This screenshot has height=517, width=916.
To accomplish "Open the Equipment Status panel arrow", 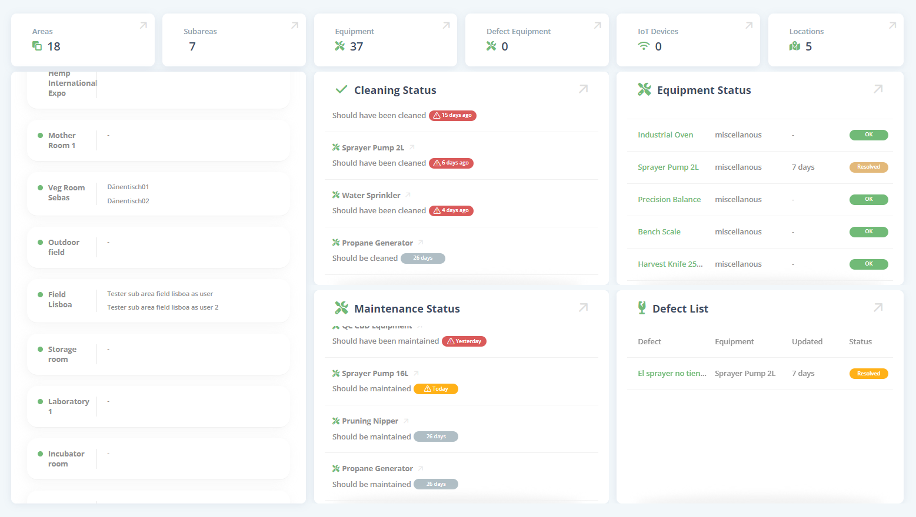I will [878, 89].
